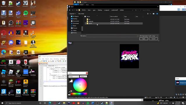Image resolution: width=186 pixels, height=105 pixels.
Task: Open the VLC media player shortcut
Action: (x=33, y=34)
